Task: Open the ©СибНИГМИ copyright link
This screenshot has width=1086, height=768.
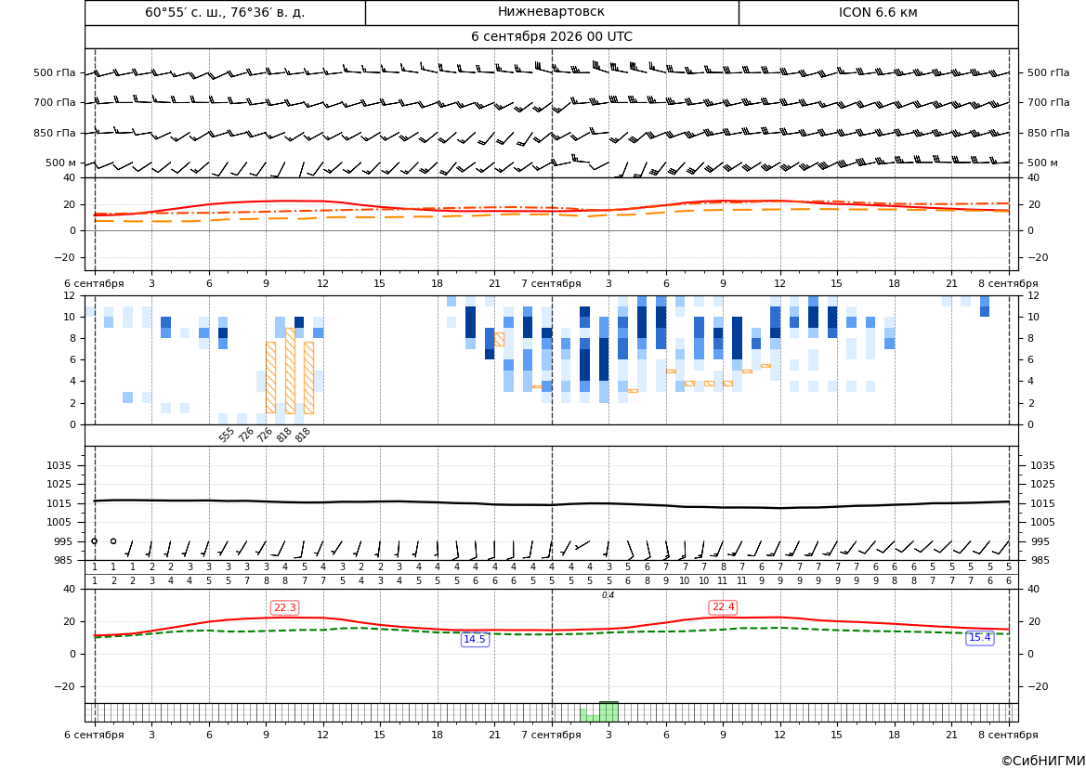Action: [x=1042, y=761]
